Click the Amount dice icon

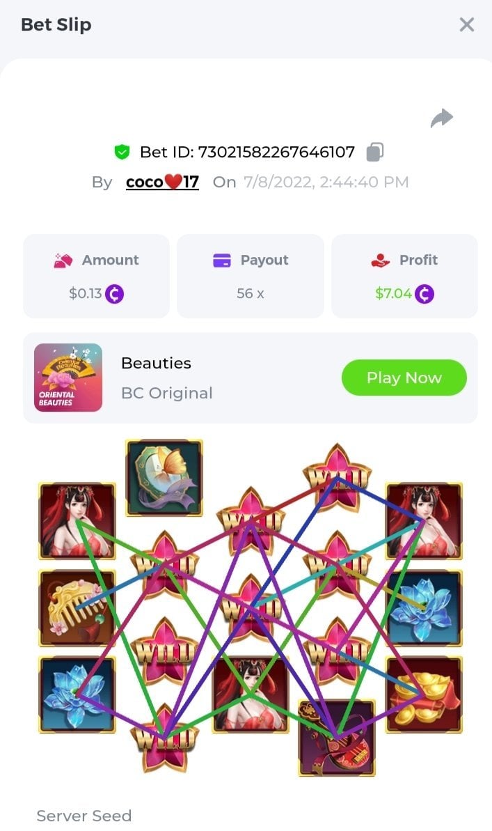pos(63,261)
